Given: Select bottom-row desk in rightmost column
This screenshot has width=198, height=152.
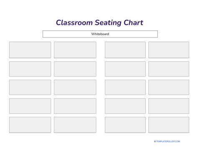Looking at the screenshot, I should coord(169,125).
